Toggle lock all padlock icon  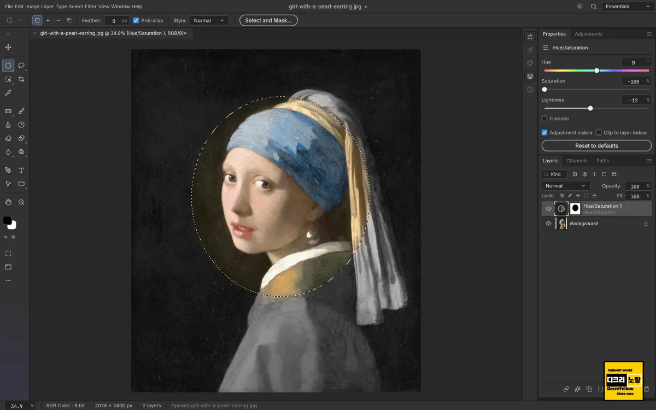tap(595, 196)
